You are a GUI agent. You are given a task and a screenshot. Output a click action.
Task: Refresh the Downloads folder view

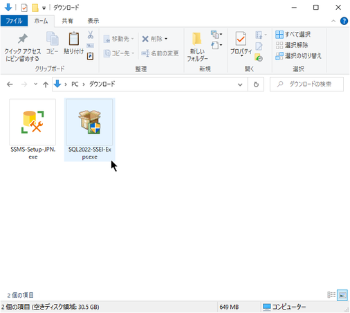[256, 84]
